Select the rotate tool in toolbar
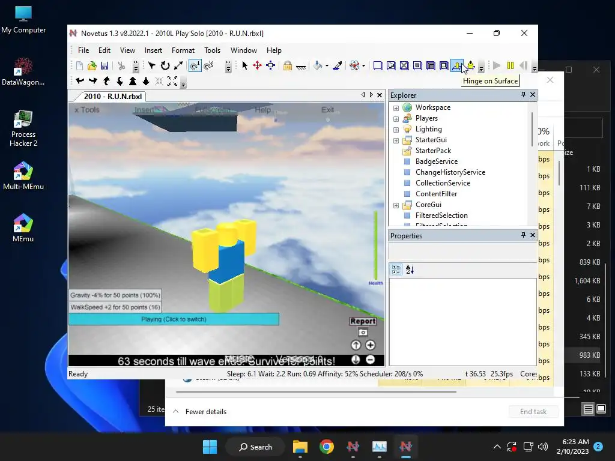615x461 pixels. tap(165, 65)
